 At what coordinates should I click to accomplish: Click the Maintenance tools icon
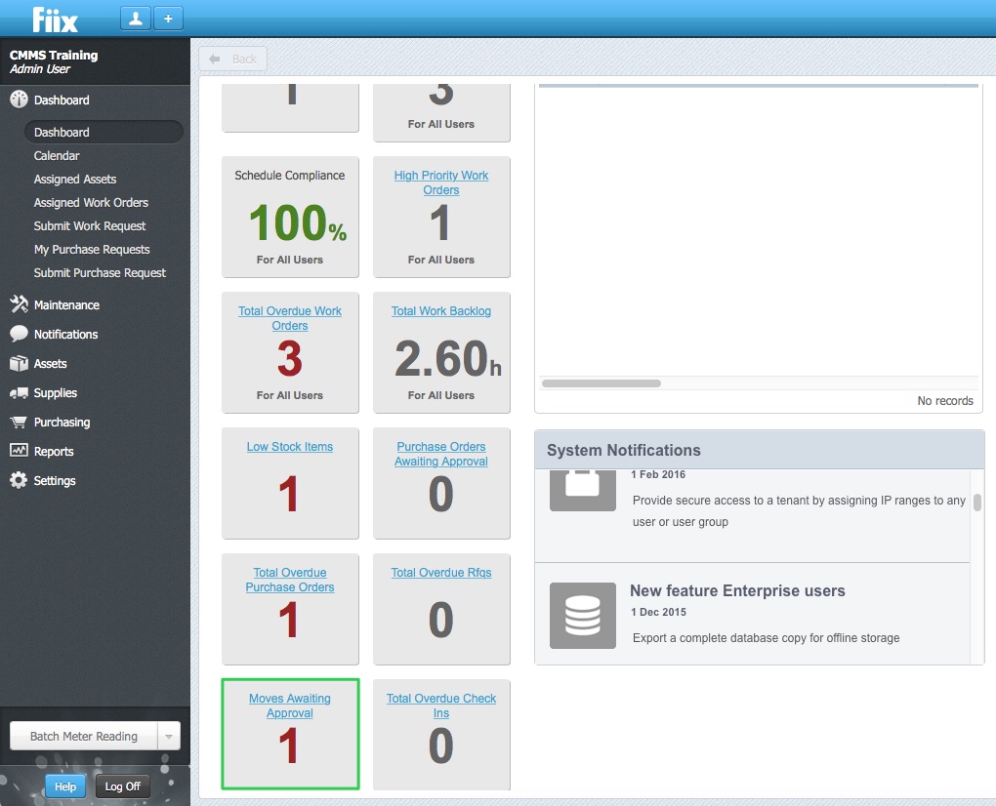point(19,305)
